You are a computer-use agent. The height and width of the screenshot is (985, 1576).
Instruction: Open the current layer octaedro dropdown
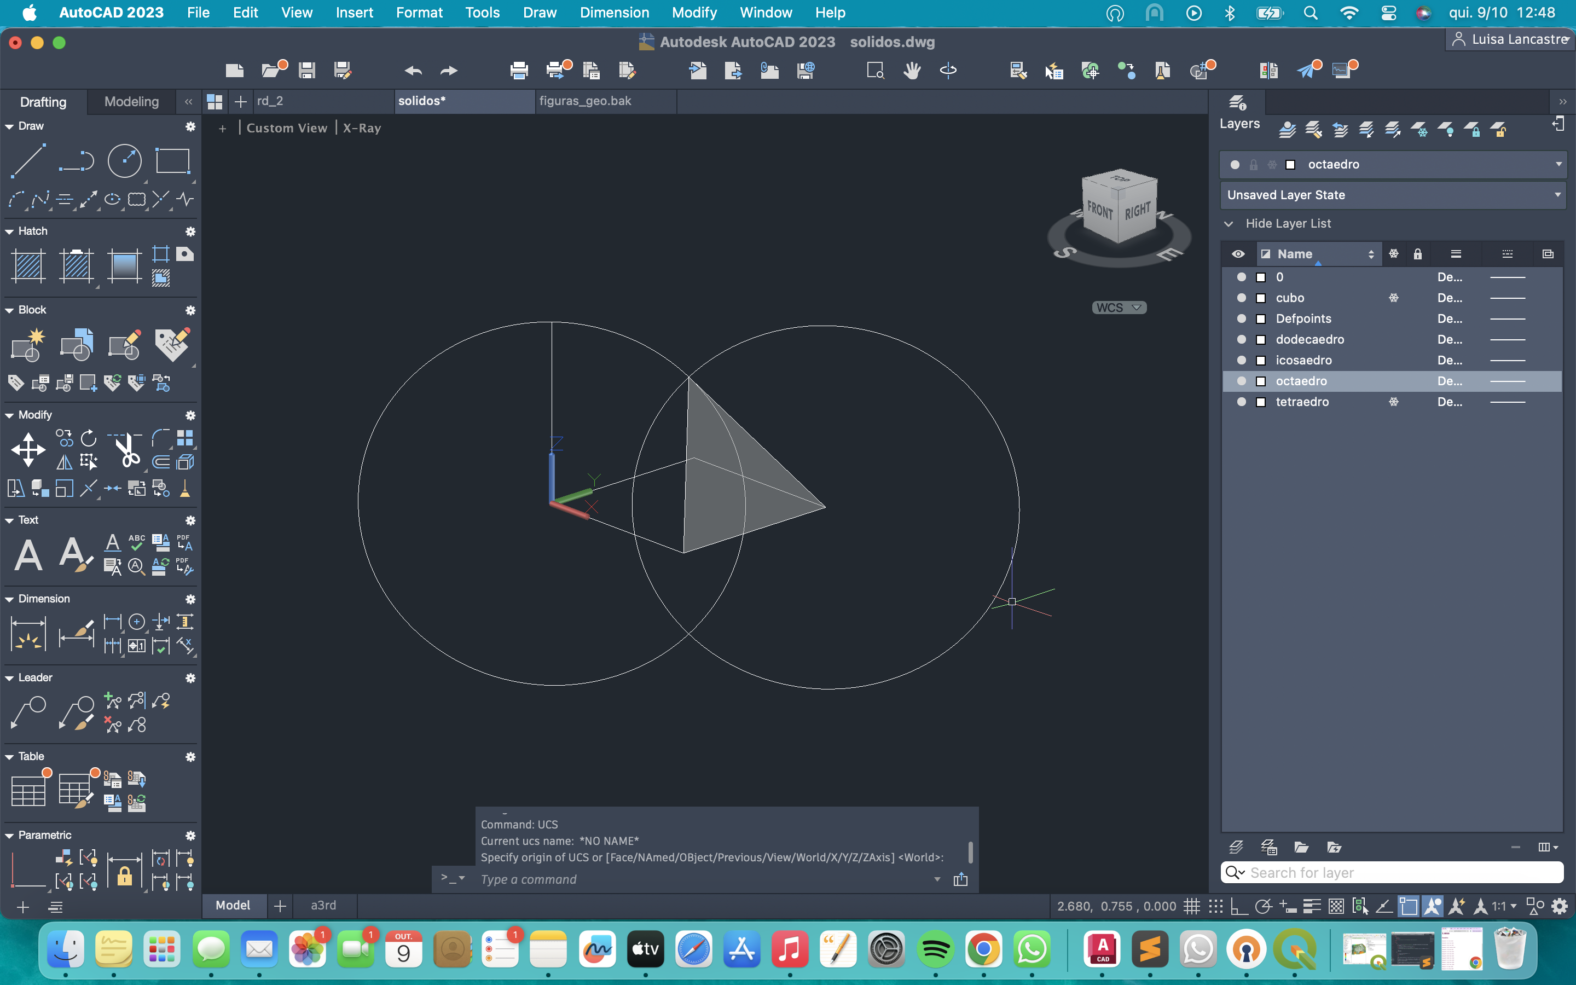point(1558,164)
